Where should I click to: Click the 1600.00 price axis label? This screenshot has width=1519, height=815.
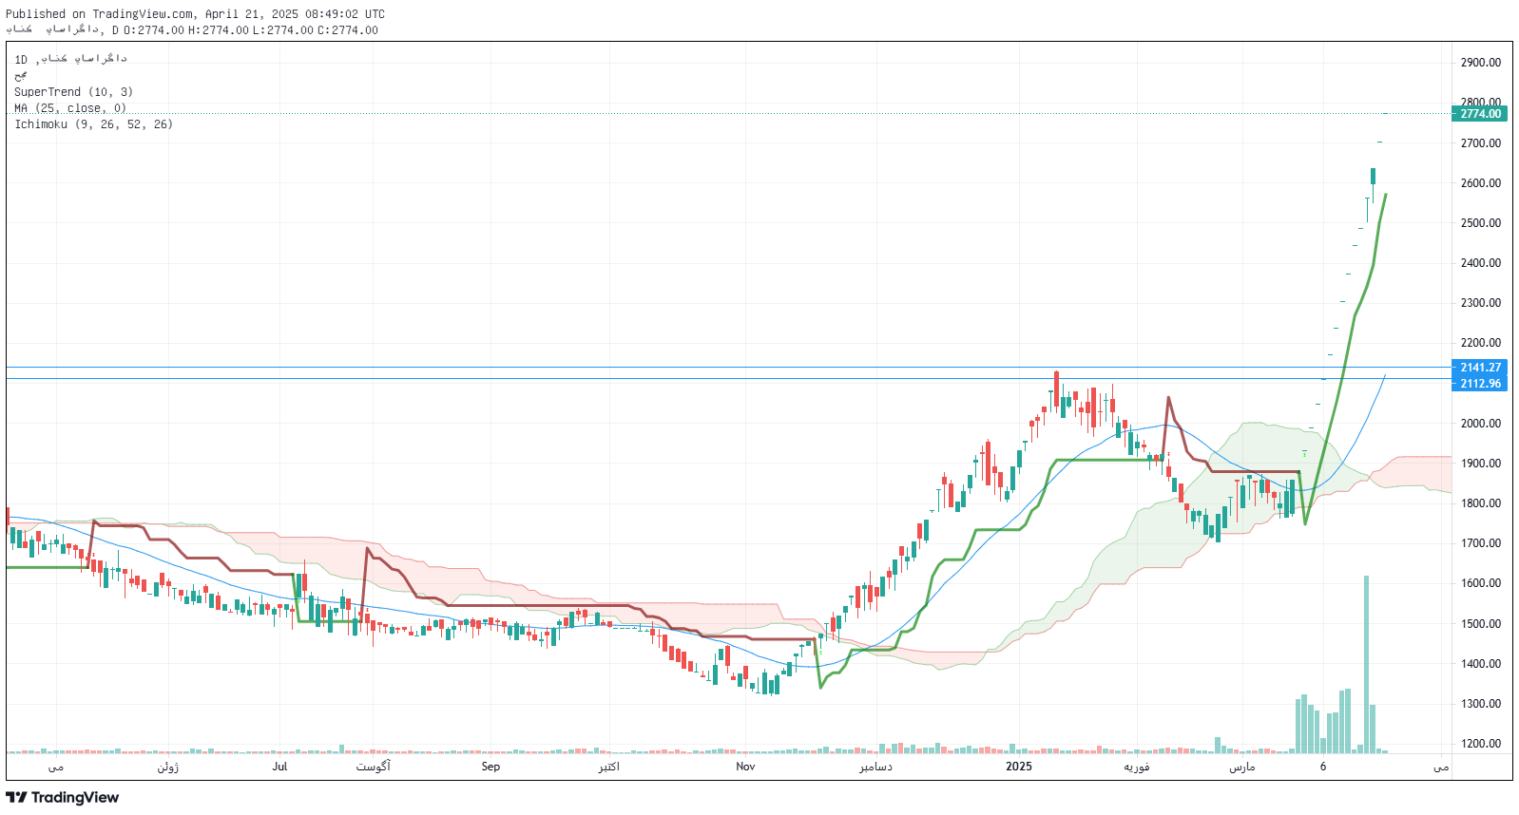coord(1481,583)
